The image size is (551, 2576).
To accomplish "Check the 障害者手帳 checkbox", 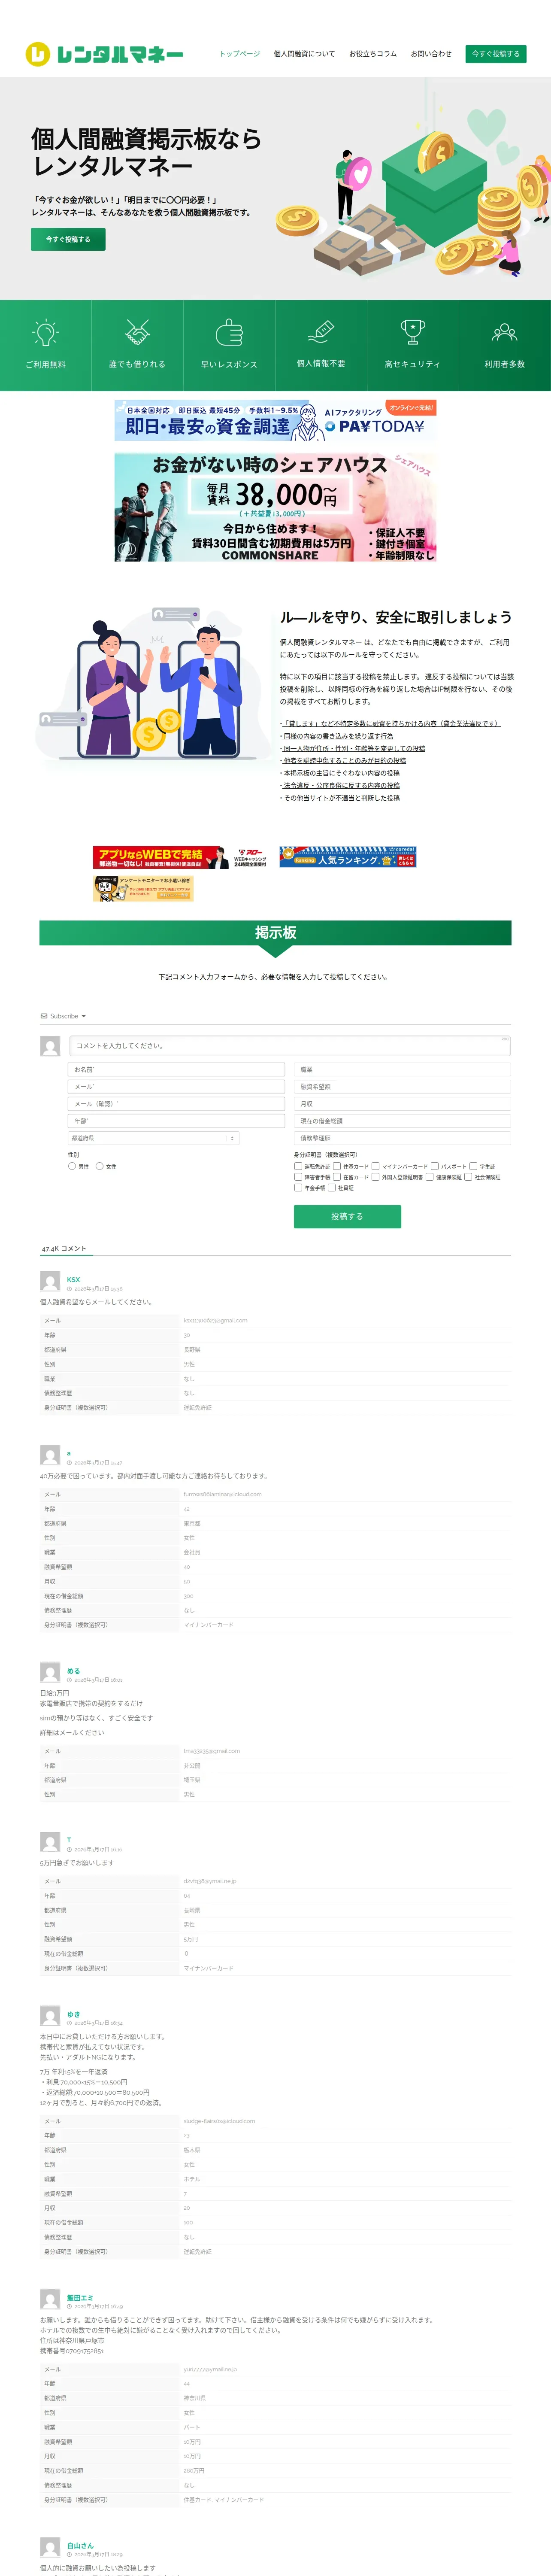I will 298,1177.
